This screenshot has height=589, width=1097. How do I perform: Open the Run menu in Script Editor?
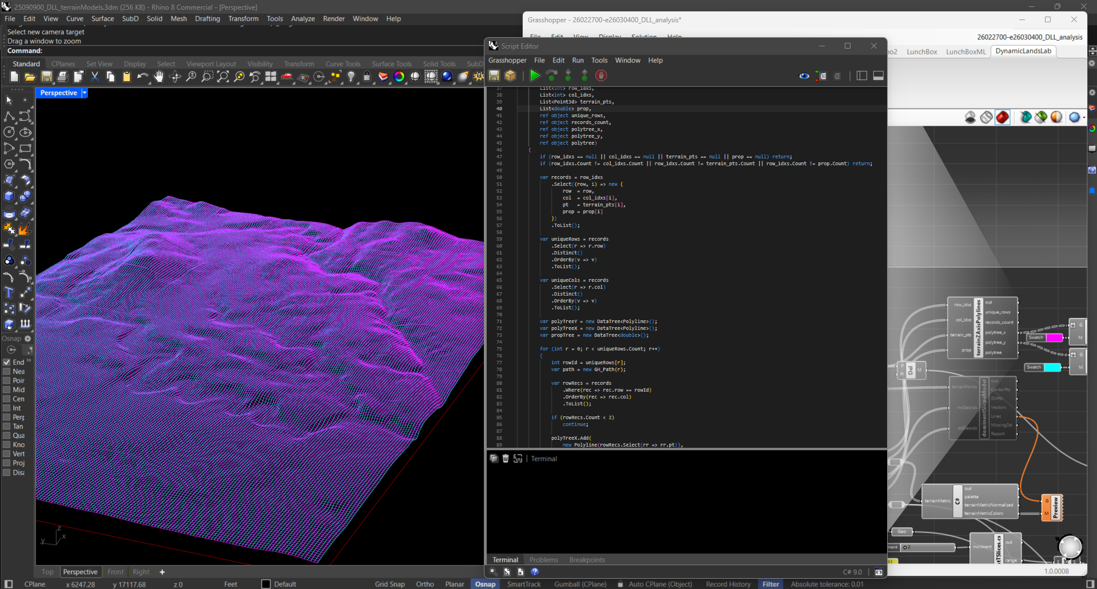(578, 60)
